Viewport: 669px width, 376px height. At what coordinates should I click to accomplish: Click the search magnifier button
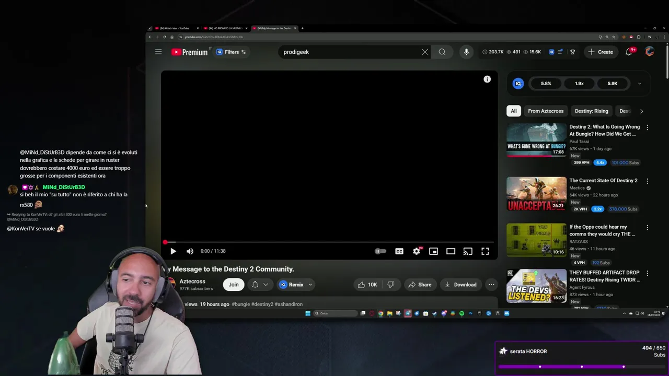point(442,52)
